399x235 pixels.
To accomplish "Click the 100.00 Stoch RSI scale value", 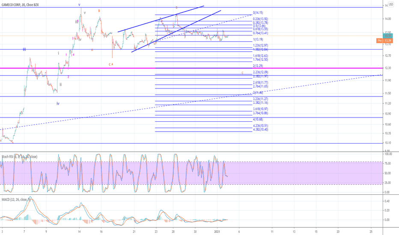I will pyautogui.click(x=388, y=154).
